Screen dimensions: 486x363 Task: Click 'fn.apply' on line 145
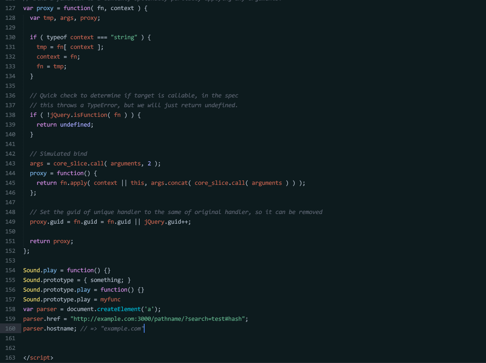click(x=73, y=183)
